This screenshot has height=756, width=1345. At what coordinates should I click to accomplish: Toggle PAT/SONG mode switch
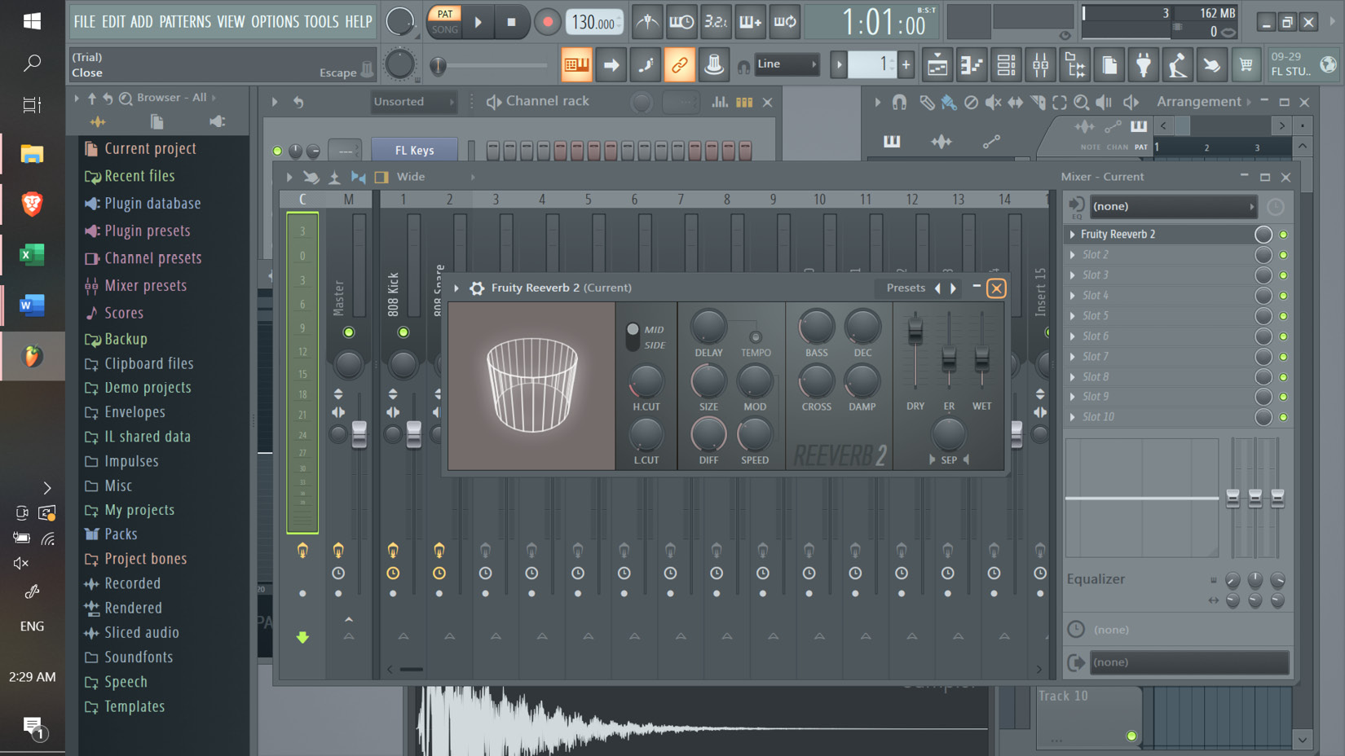445,22
